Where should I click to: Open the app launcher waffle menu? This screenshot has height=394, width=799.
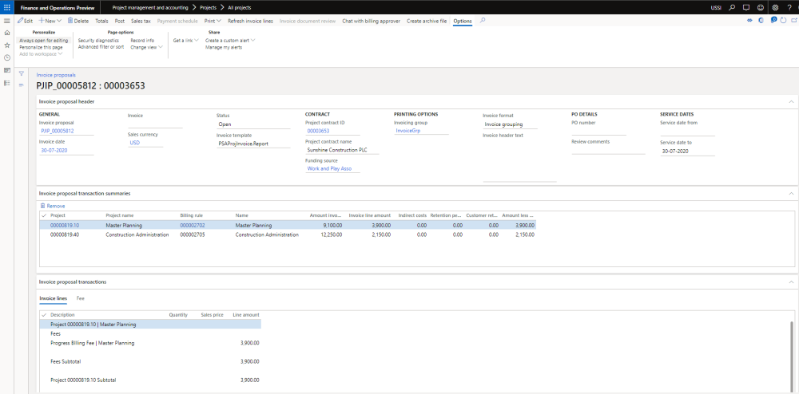coord(7,6)
